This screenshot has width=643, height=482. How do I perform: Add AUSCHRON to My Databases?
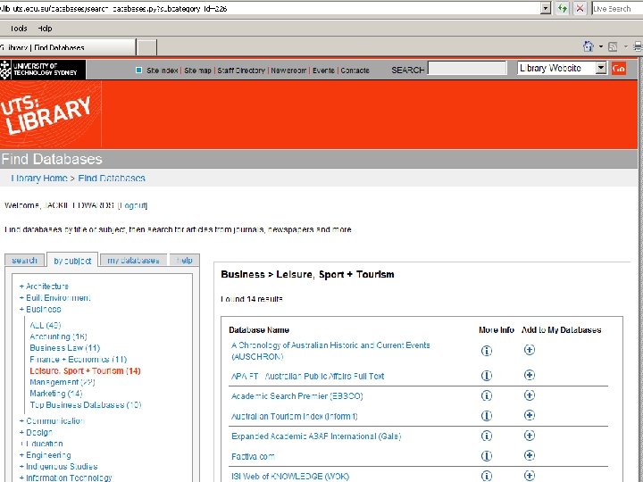pyautogui.click(x=530, y=350)
